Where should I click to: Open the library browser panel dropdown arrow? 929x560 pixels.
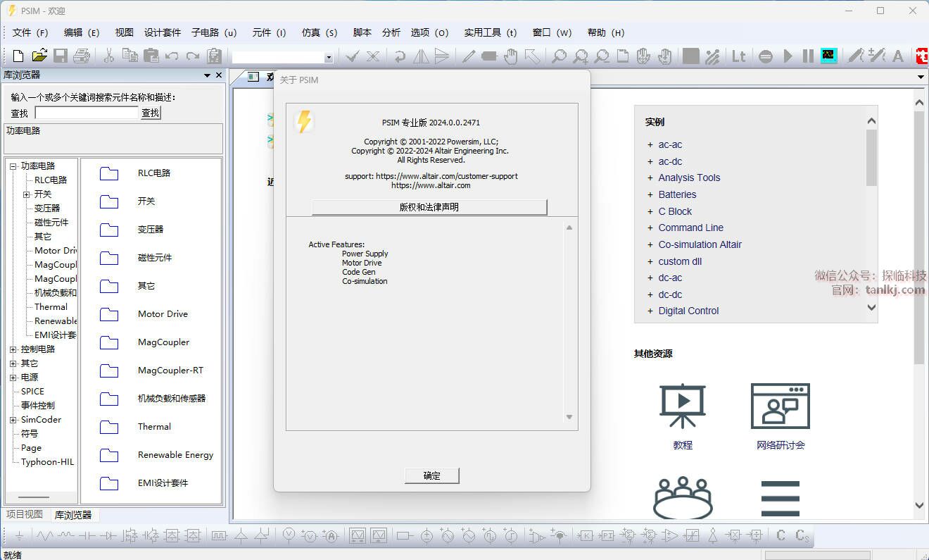pyautogui.click(x=208, y=75)
